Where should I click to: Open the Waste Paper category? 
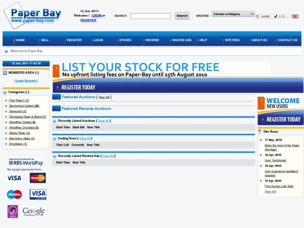pyautogui.click(x=20, y=133)
